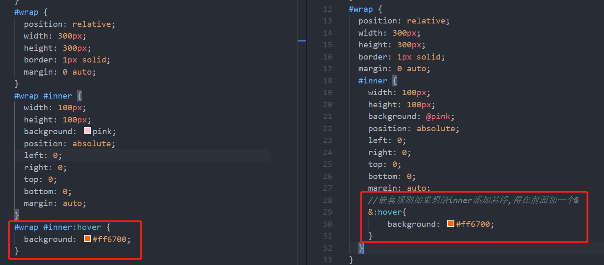
Task: Click 'position: absolute;' on line 22
Action: [x=414, y=128]
